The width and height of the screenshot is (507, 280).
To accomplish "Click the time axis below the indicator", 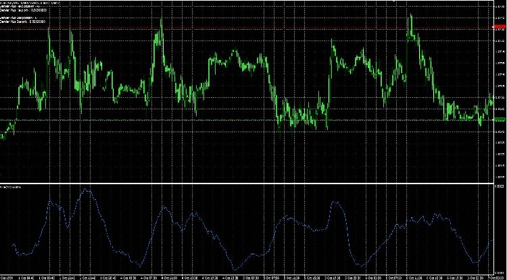I will pos(246,277).
